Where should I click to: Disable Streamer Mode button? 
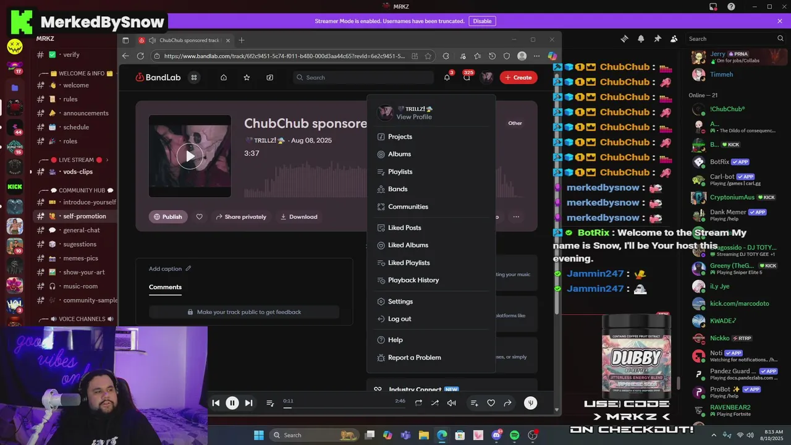coord(482,21)
